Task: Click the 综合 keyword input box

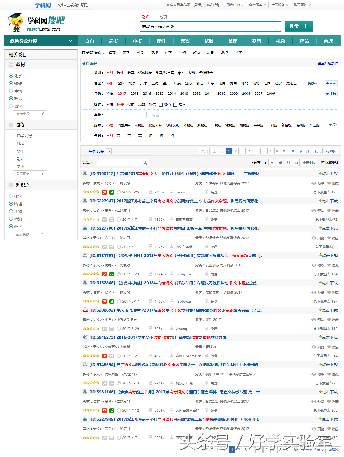Action: pyautogui.click(x=119, y=163)
